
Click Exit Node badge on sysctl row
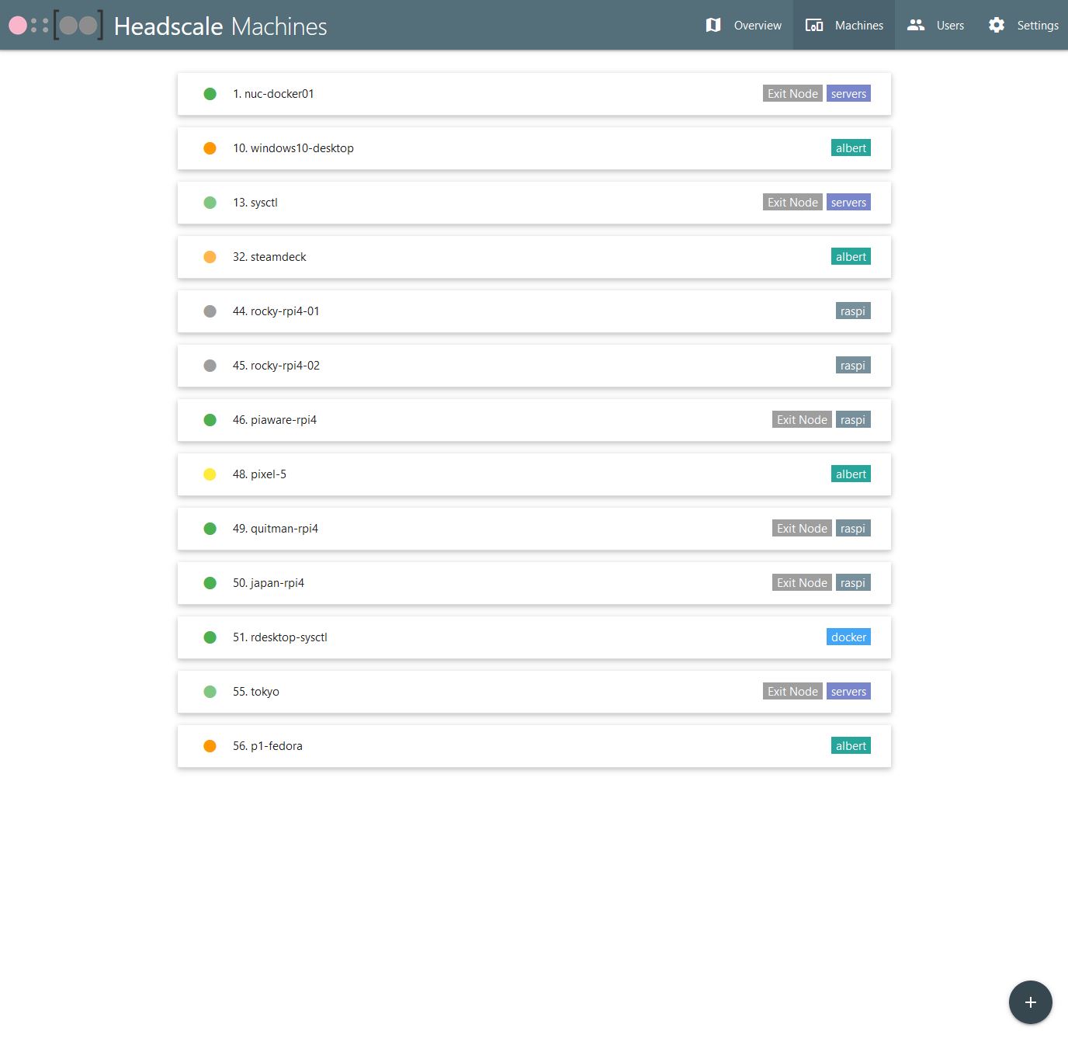(792, 203)
